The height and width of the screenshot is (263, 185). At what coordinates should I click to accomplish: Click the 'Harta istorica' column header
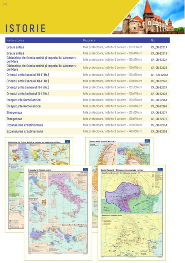[15, 41]
